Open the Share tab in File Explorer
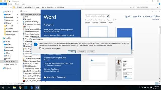The image size is (161, 90). pyautogui.click(x=17, y=4)
